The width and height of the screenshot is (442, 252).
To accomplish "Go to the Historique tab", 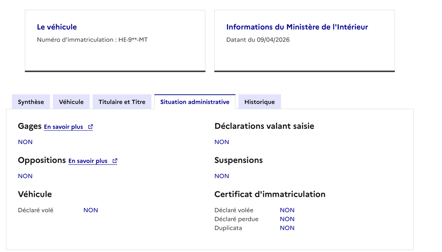I will coord(260,102).
